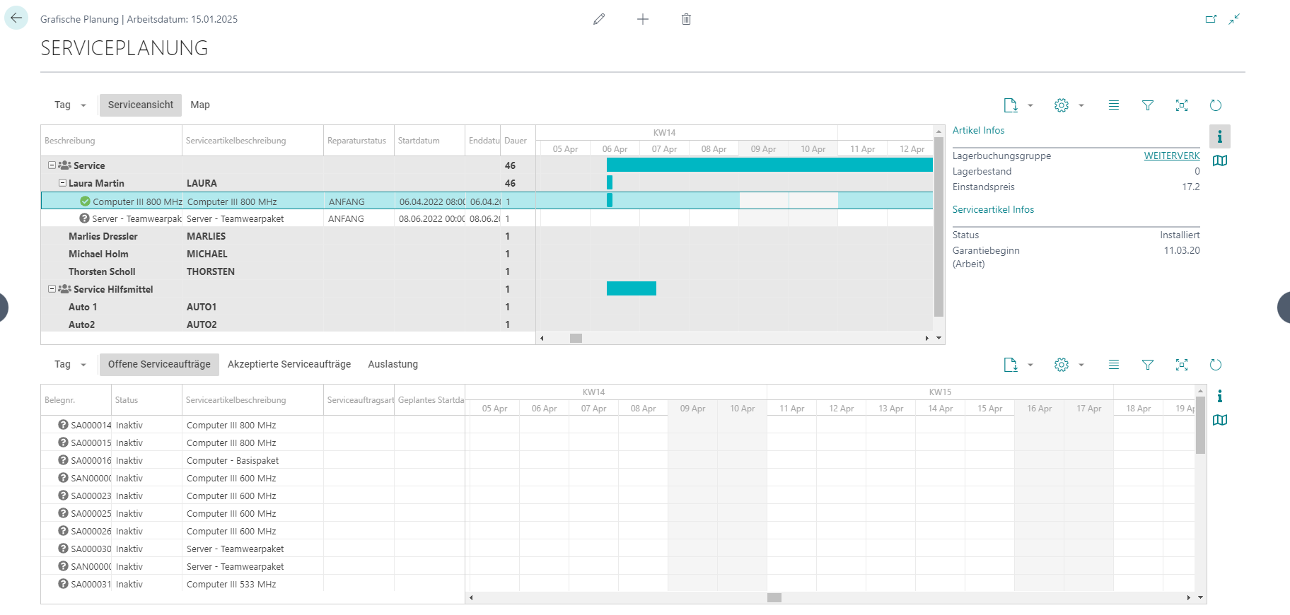Select order SA000031 row
The height and width of the screenshot is (615, 1290).
point(253,584)
